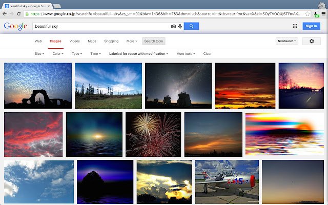Open the stone arch silhouette sky image

click(38, 86)
